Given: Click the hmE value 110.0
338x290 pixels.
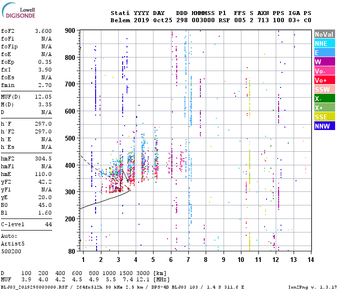Looking at the screenshot, I should 43,174.
